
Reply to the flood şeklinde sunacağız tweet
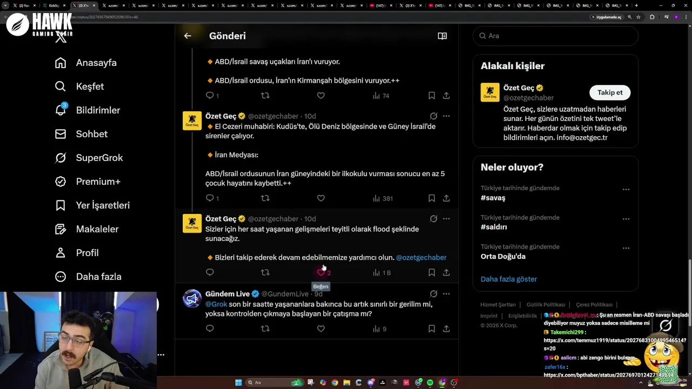[x=210, y=273]
